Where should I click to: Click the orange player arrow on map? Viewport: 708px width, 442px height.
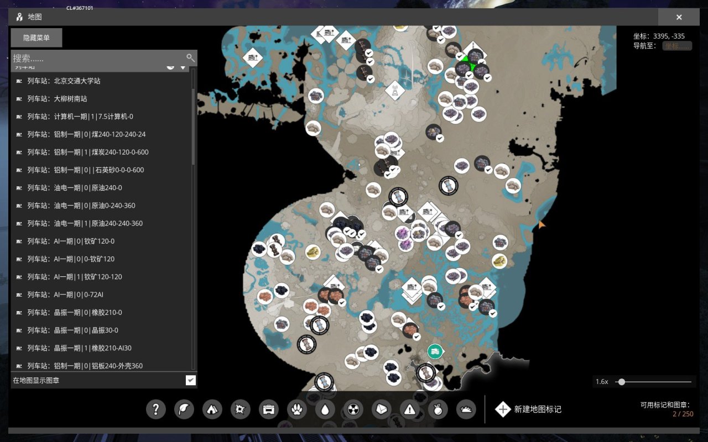click(x=542, y=224)
